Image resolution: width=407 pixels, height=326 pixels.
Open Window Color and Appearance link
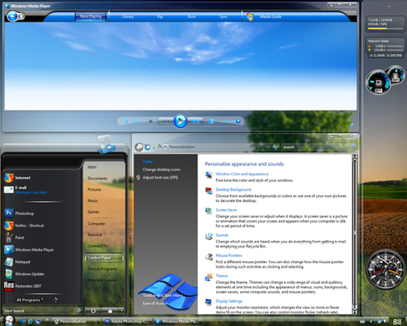click(242, 174)
